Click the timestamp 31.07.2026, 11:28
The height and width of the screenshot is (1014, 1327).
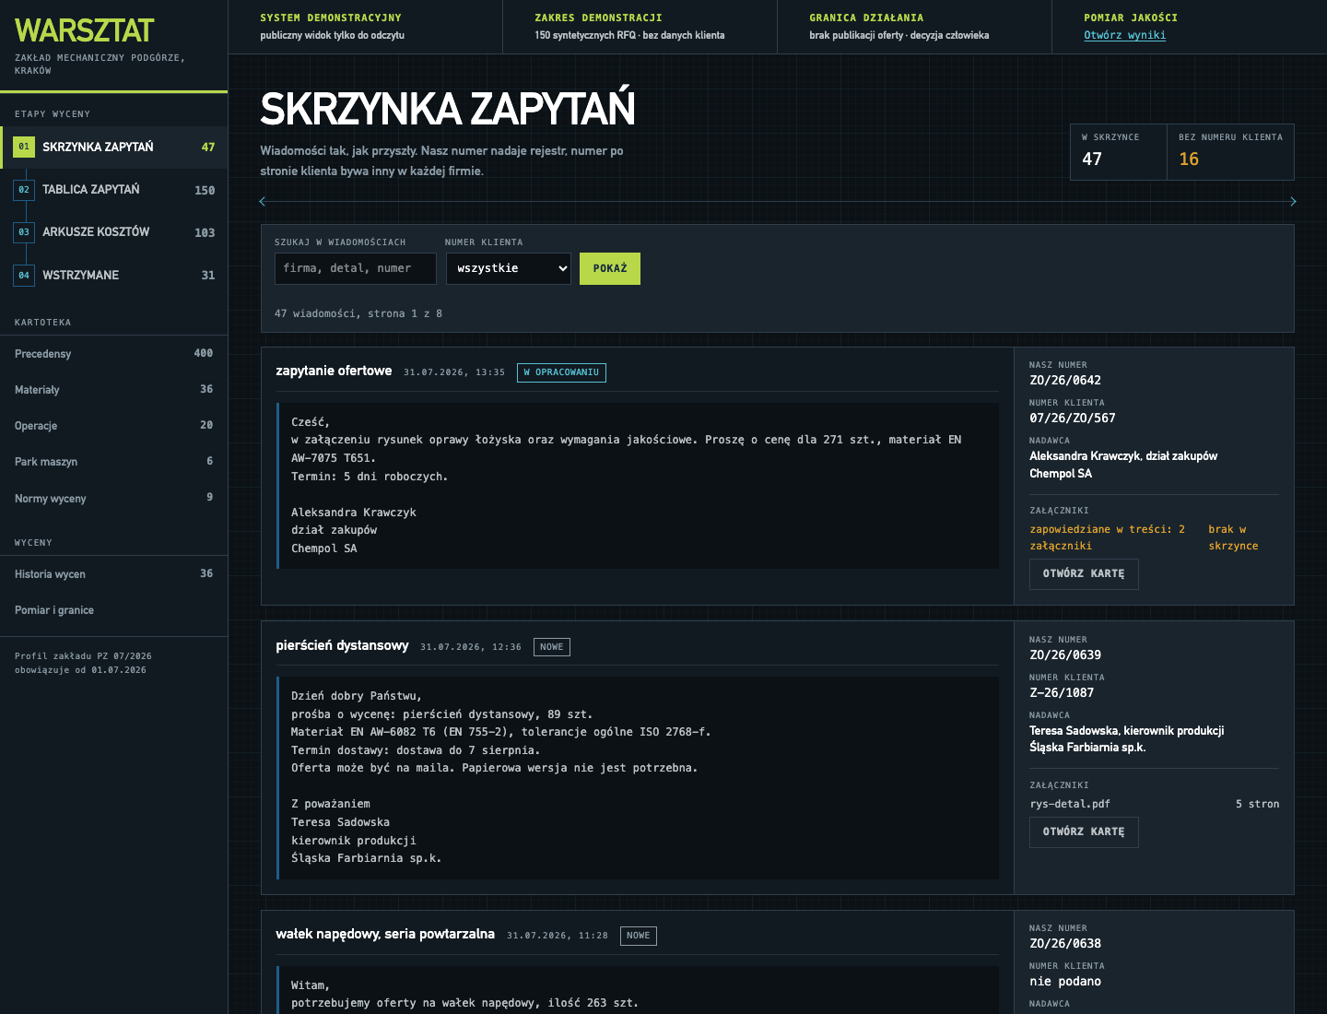(x=558, y=936)
